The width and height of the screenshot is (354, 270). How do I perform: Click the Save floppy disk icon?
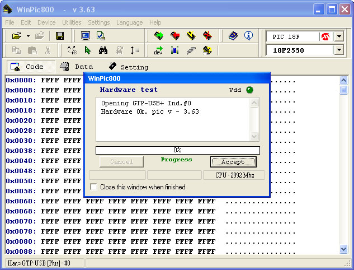pos(60,36)
